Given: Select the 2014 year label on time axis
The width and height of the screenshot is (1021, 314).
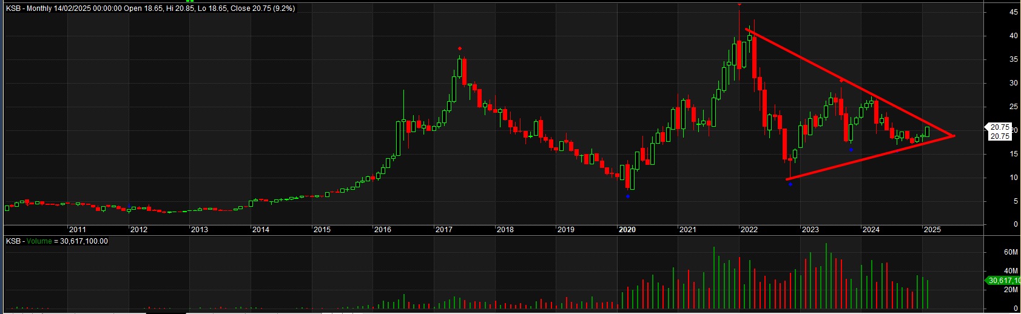Looking at the screenshot, I should tap(261, 230).
